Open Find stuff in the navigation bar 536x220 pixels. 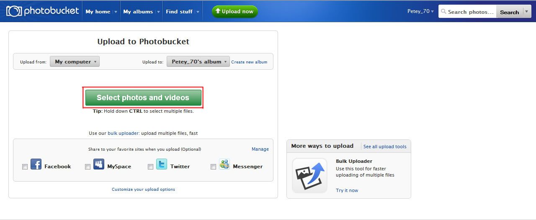point(179,12)
